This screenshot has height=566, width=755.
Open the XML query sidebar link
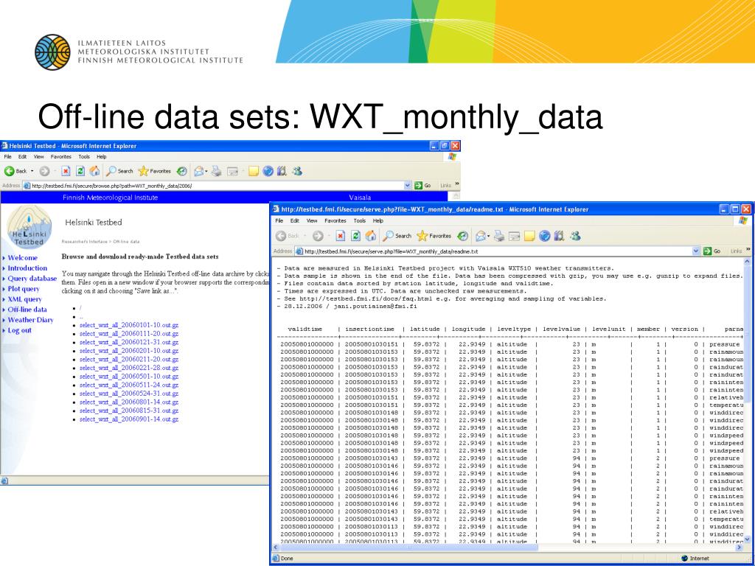point(24,299)
